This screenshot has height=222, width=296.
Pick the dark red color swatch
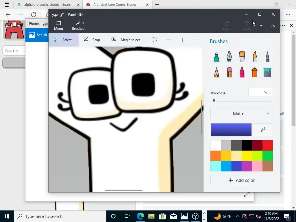tap(257, 145)
